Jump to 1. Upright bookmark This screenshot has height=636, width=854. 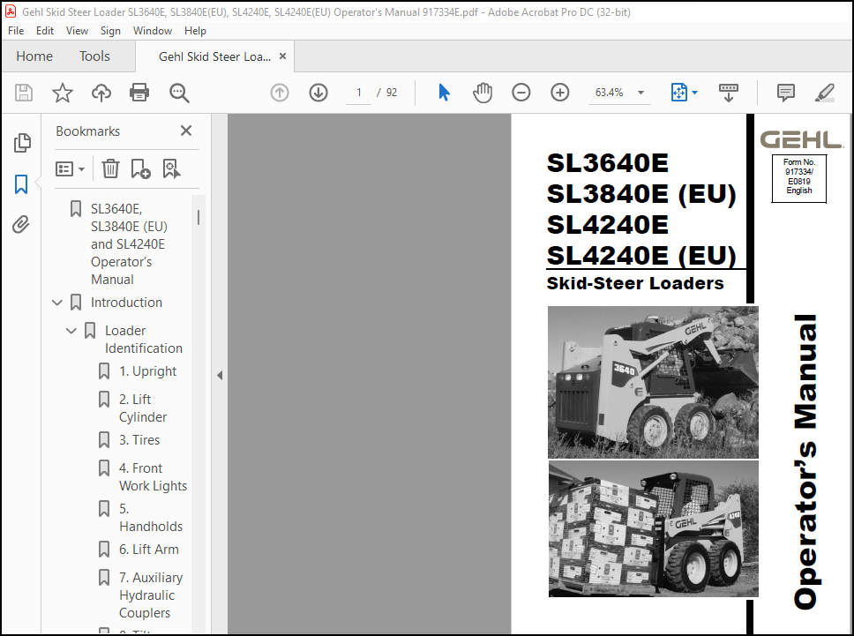pyautogui.click(x=147, y=371)
